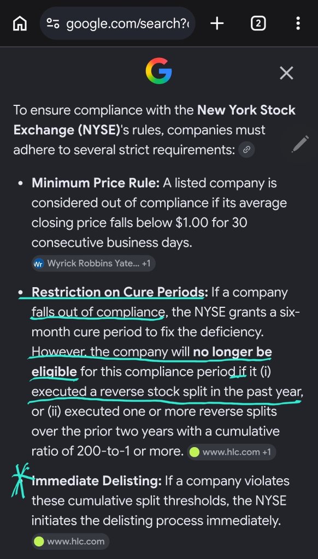Tap the green dot favicon beside www.hlc.com +1
The width and height of the screenshot is (318, 559).
tap(195, 452)
